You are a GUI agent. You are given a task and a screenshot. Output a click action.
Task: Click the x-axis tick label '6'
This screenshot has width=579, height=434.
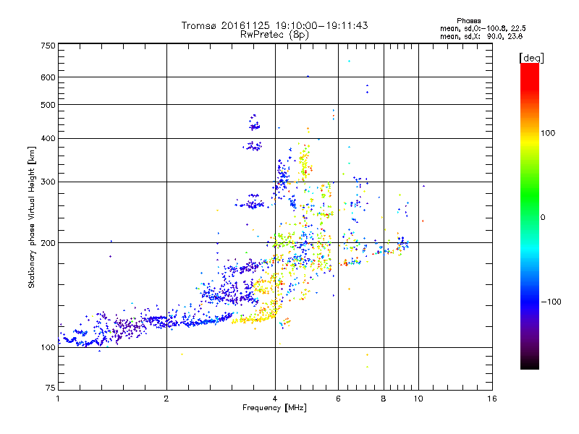[x=338, y=399]
